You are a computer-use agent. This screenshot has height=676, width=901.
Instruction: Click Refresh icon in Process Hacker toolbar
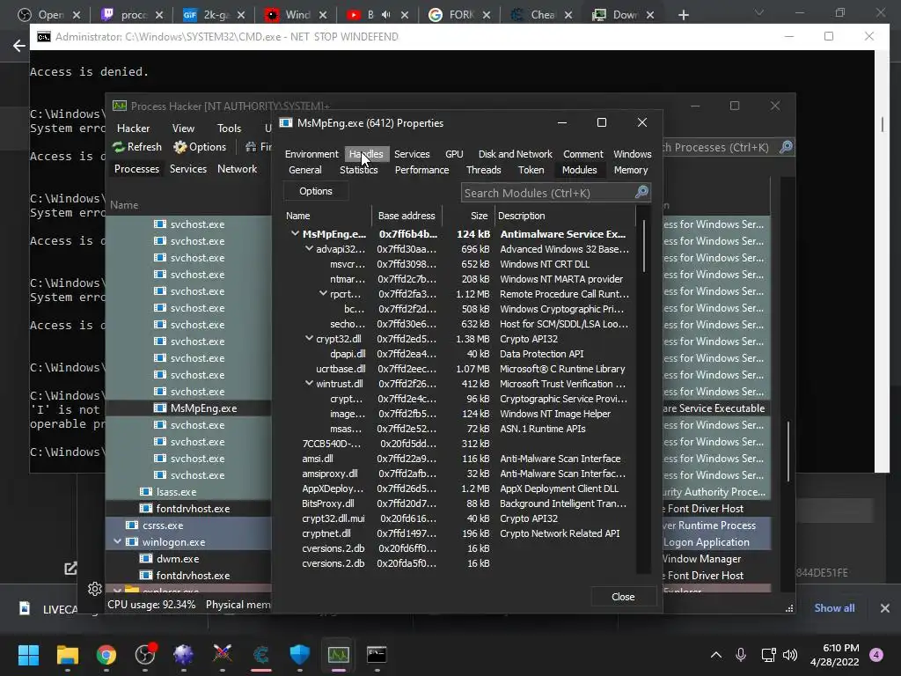[119, 147]
